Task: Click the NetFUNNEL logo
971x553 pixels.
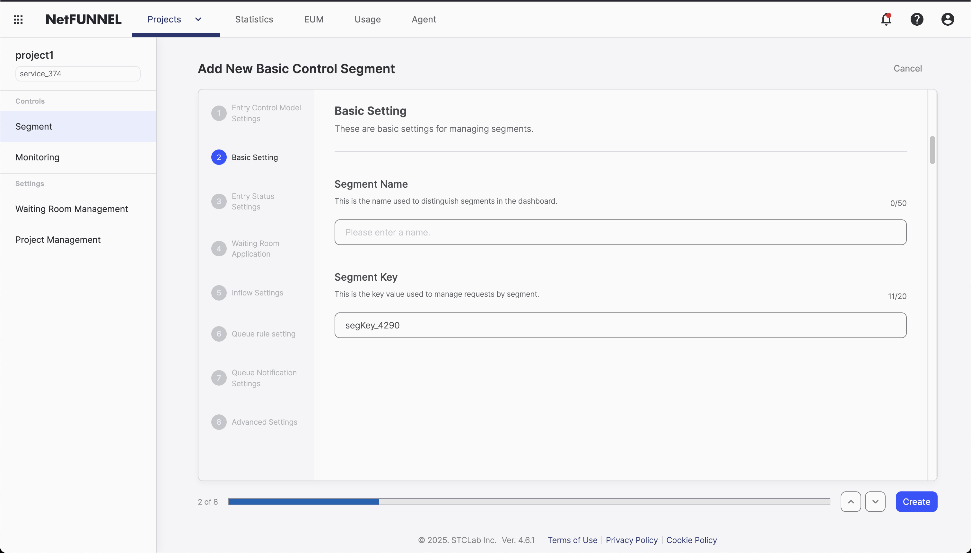Action: 83,19
